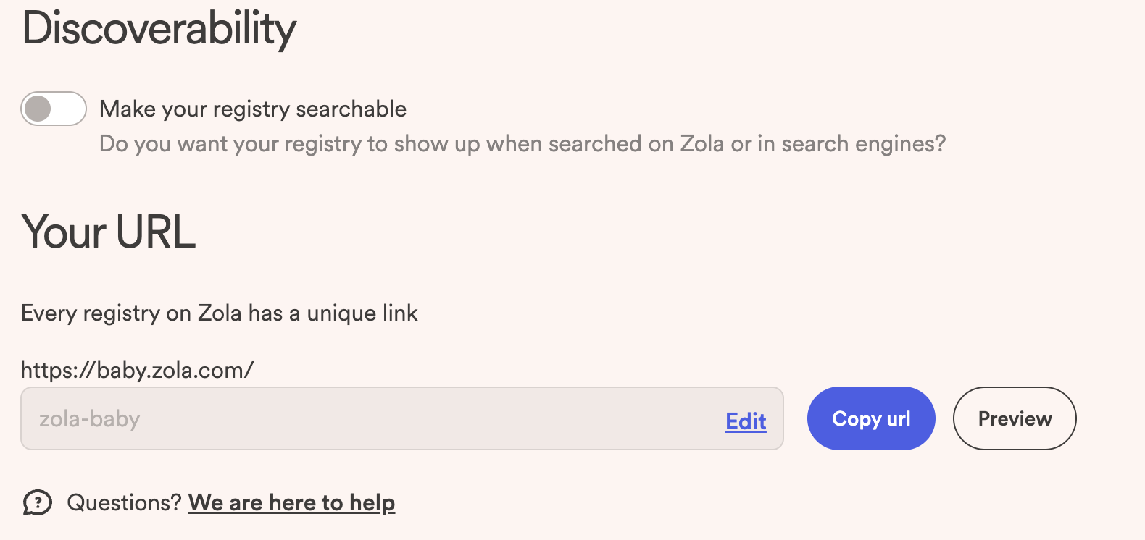This screenshot has height=540, width=1145.
Task: Open the registry Preview
Action: pos(1015,418)
